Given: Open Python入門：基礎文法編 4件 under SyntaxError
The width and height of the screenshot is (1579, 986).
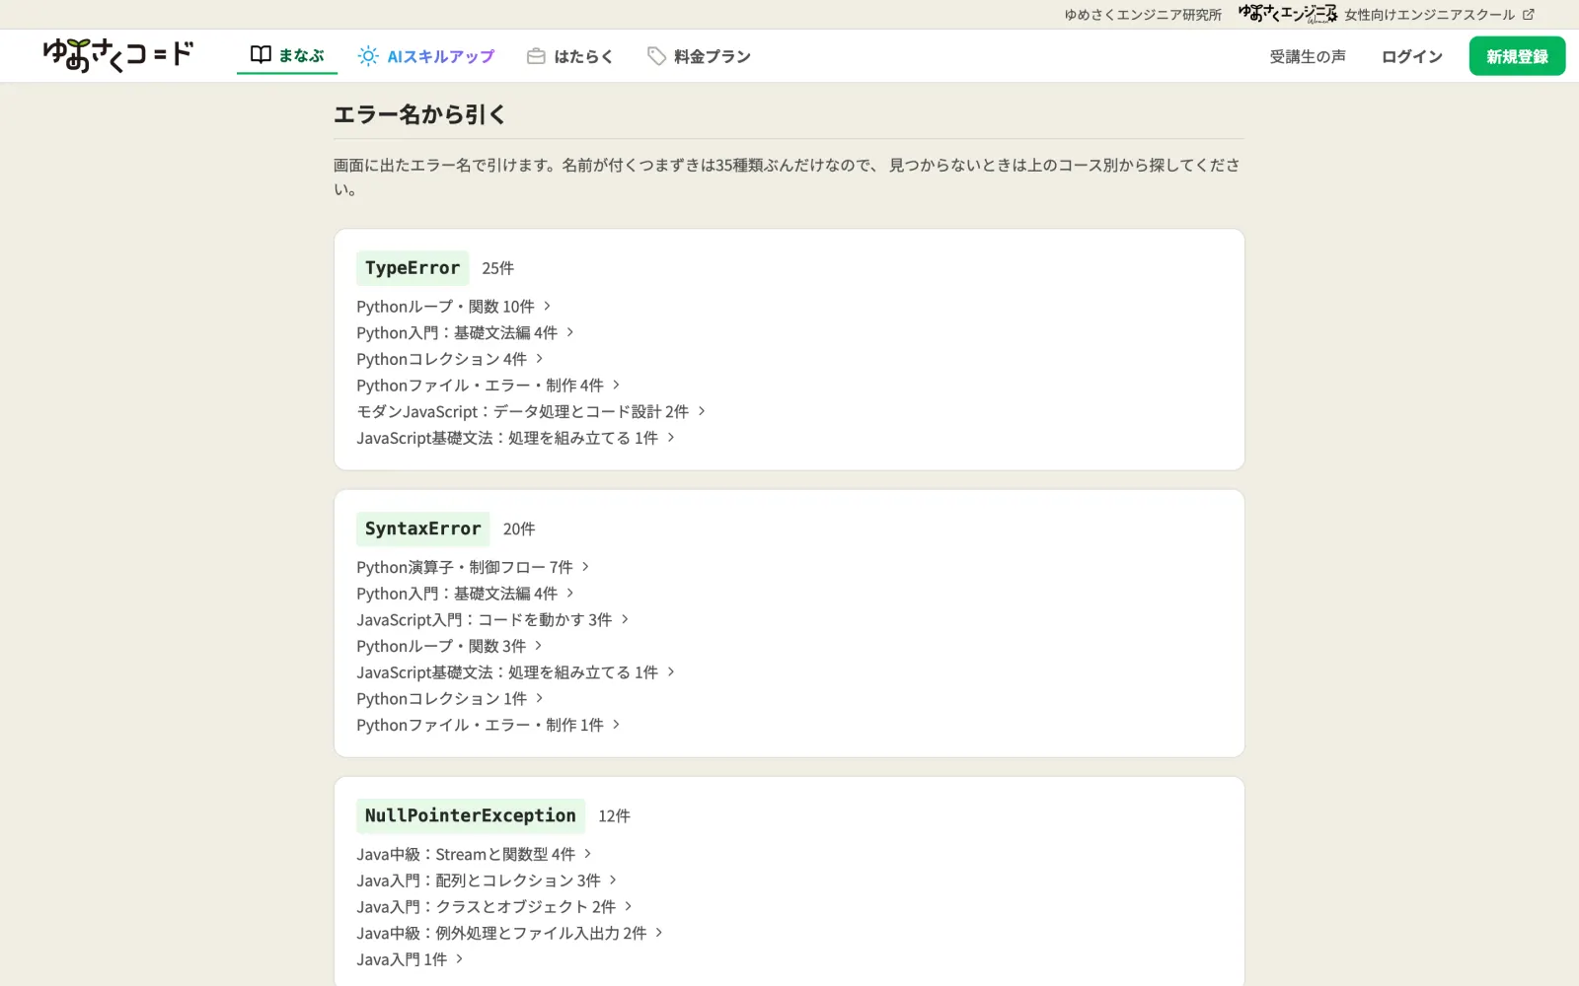Looking at the screenshot, I should 466,594.
